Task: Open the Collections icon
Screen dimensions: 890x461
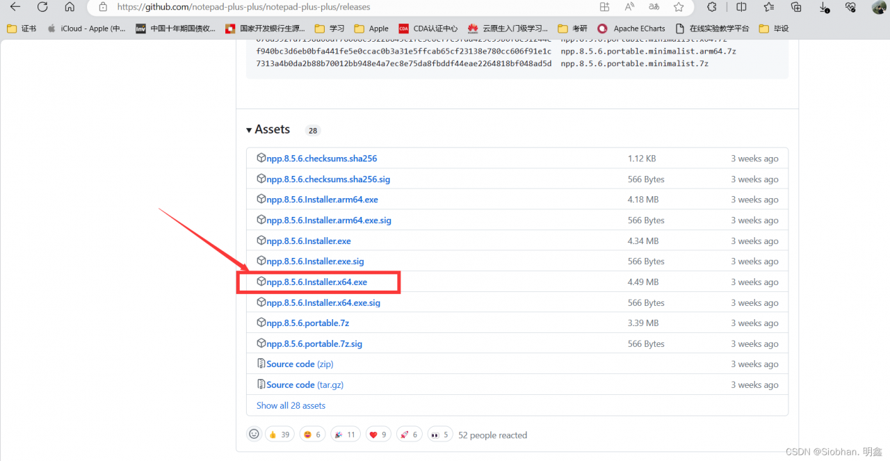Action: tap(796, 7)
